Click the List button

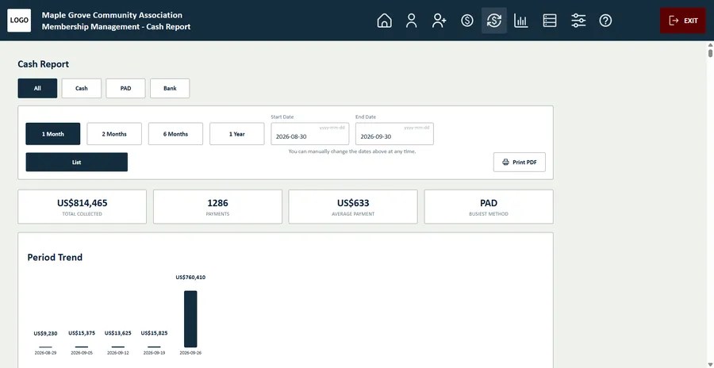pyautogui.click(x=76, y=162)
